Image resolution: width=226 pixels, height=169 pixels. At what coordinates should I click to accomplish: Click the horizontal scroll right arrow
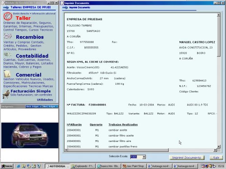(x=215, y=150)
